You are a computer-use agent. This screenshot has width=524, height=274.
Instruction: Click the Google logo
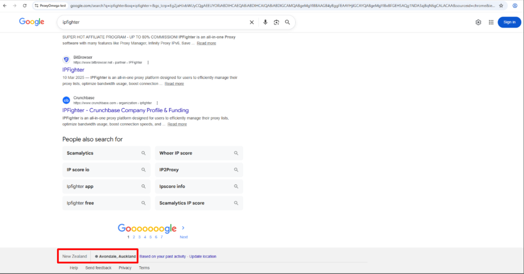pyautogui.click(x=32, y=22)
